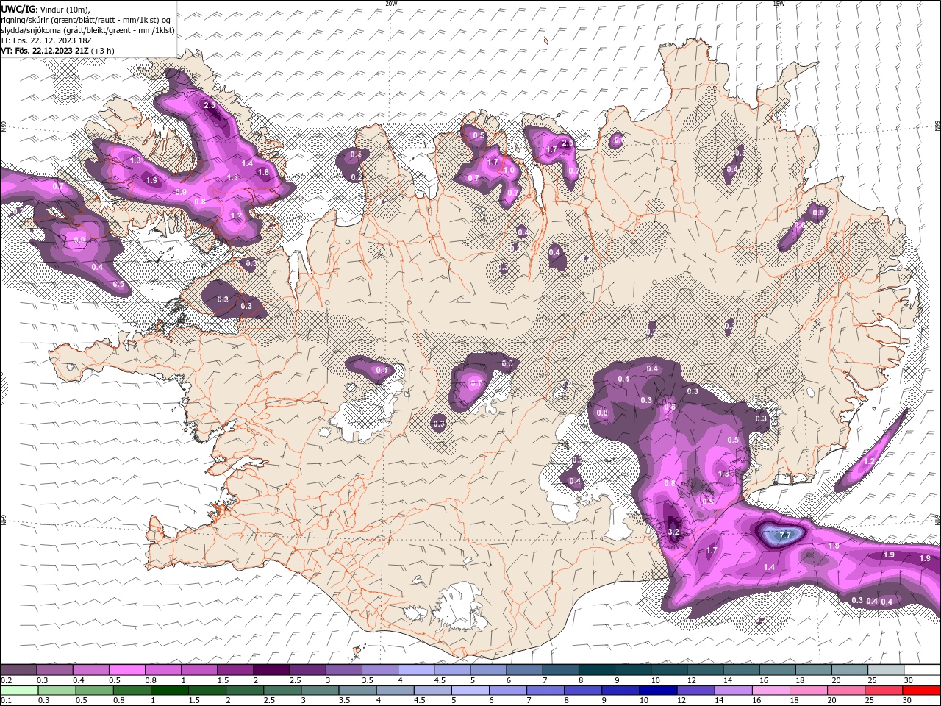The height and width of the screenshot is (706, 941).
Task: Select darkest green swatch between 1 and 1.5
Action: click(169, 691)
